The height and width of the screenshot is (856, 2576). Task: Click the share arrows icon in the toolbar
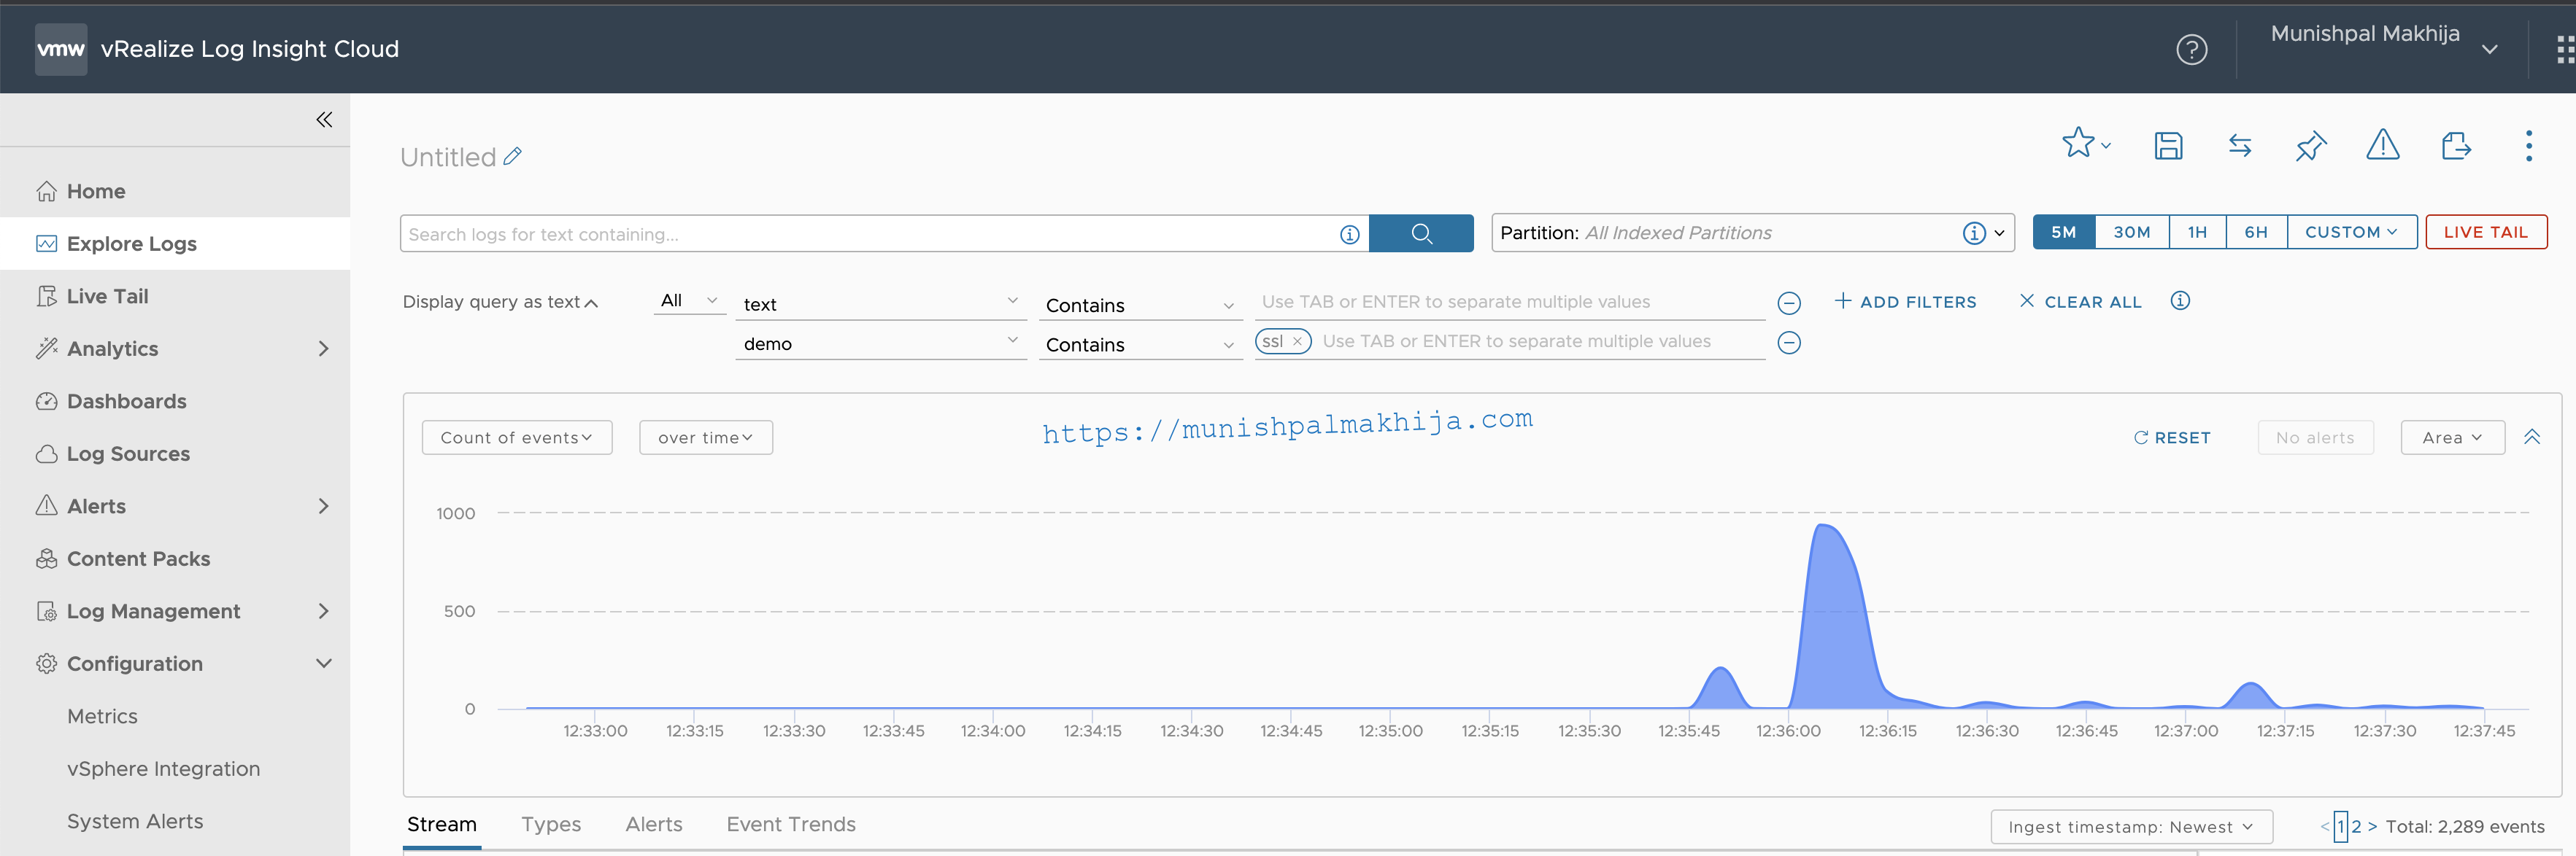(x=2240, y=146)
